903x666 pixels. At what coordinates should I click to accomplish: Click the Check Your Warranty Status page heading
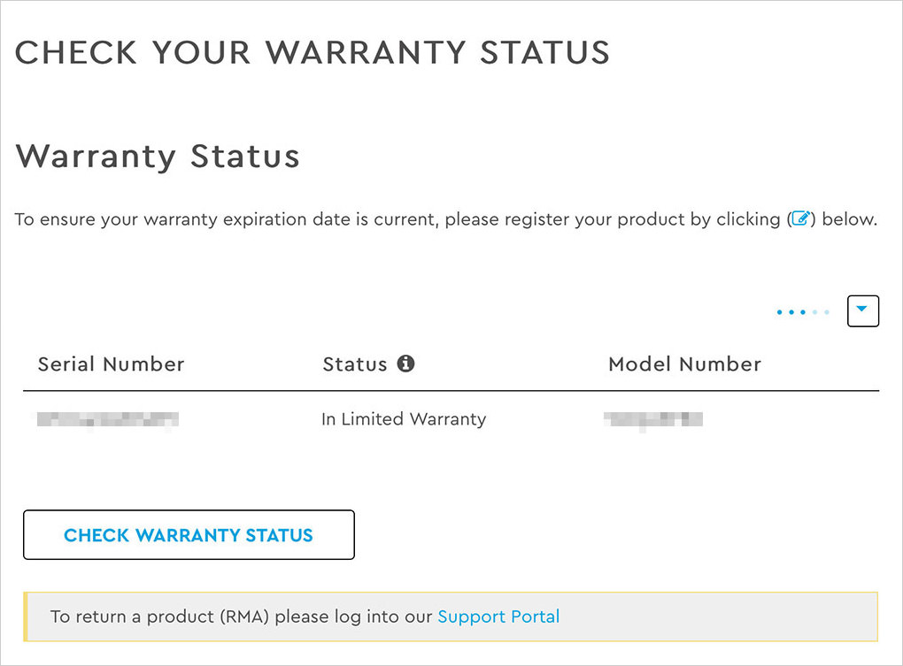tap(313, 52)
